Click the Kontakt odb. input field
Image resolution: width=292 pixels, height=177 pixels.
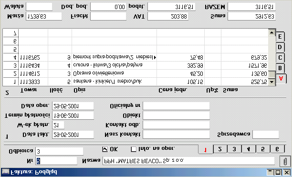coord(176,125)
